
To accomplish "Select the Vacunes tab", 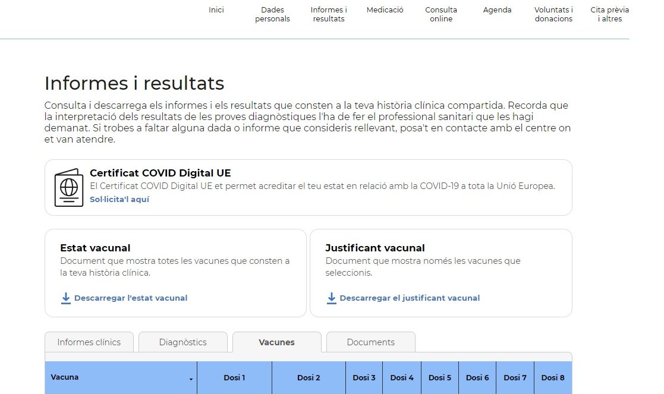I will (x=277, y=342).
